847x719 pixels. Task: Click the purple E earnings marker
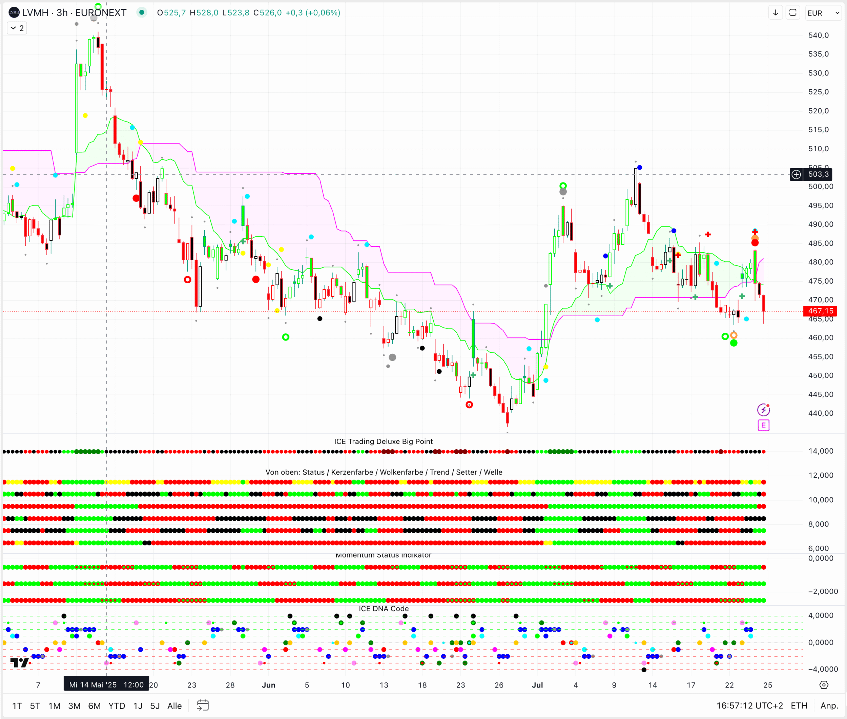pos(763,426)
